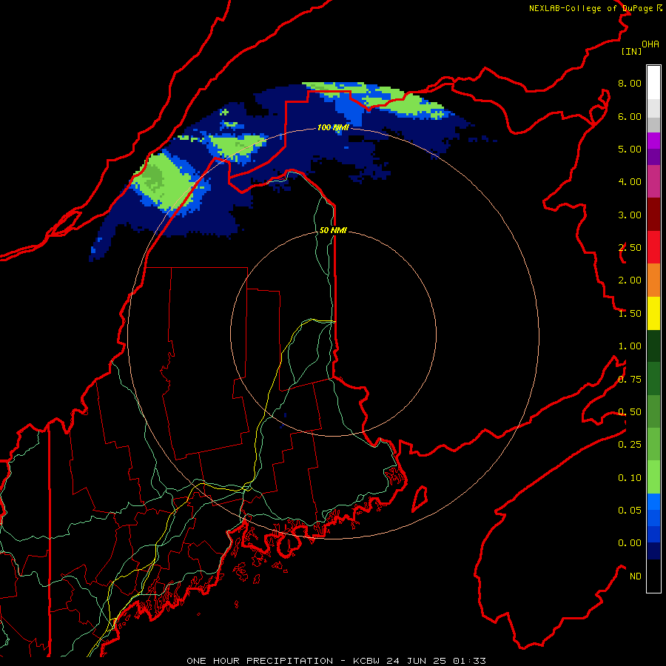This screenshot has width=666, height=666.
Task: Click the 6.00 legend value
Action: (630, 116)
